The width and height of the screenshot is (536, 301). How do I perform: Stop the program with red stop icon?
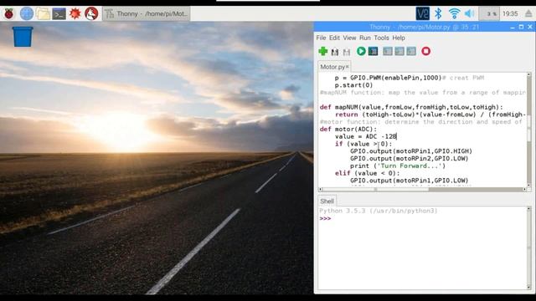(x=425, y=51)
